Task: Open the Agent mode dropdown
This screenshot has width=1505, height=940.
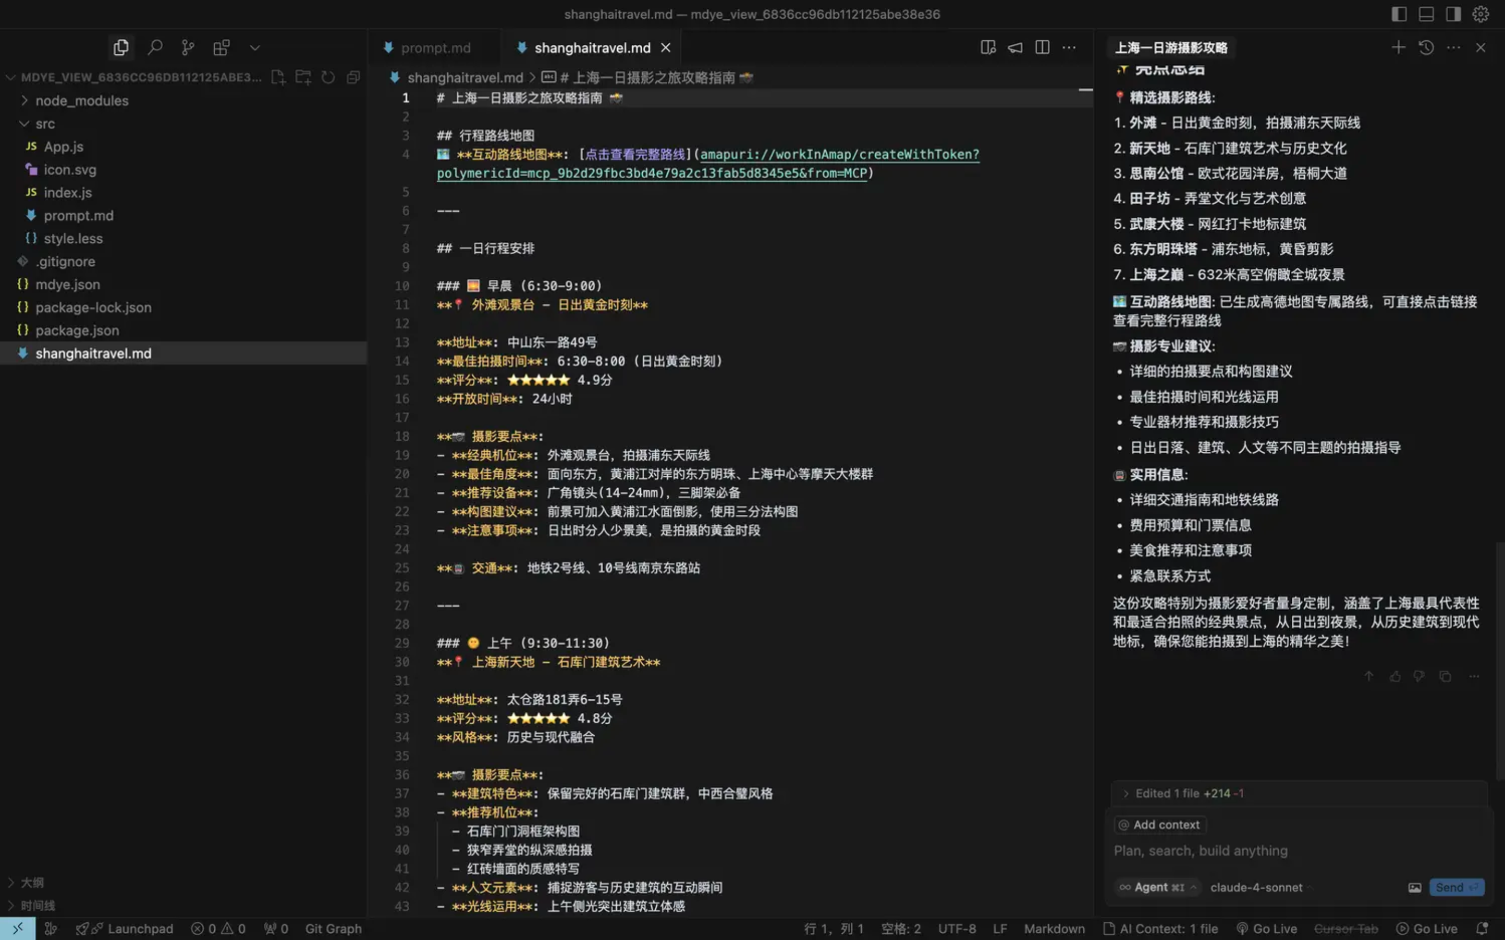Action: click(1157, 887)
